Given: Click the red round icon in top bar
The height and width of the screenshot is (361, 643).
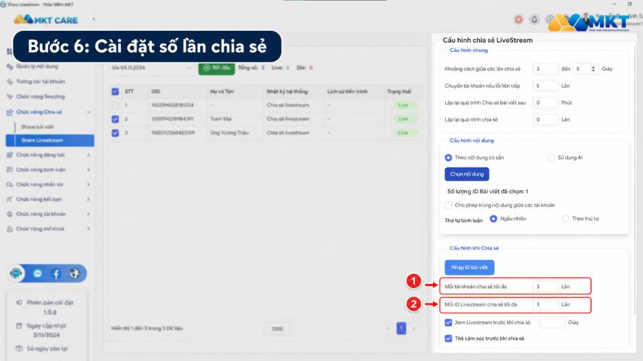Looking at the screenshot, I should [x=519, y=19].
